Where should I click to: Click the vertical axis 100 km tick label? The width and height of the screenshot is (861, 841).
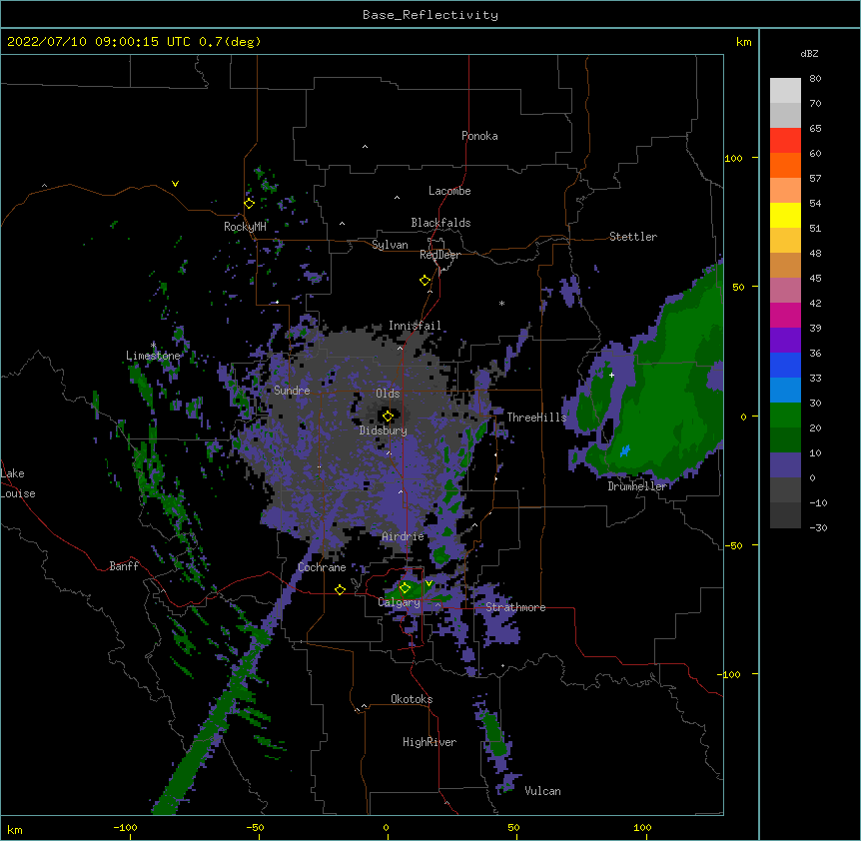[x=733, y=158]
